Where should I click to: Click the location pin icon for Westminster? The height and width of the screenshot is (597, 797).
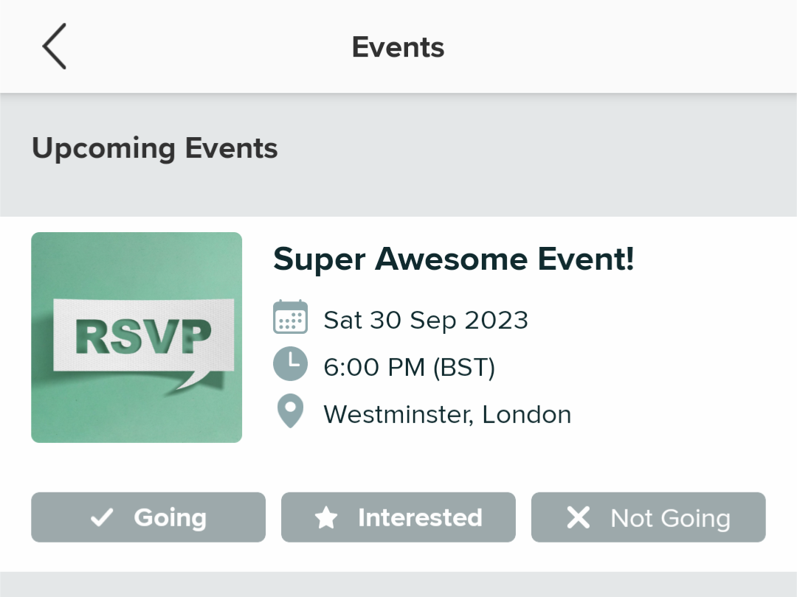click(290, 411)
